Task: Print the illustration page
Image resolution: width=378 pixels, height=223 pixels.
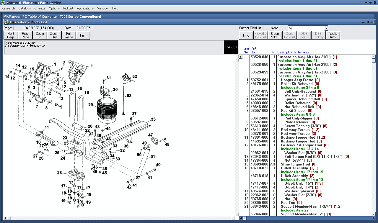Action: pyautogui.click(x=83, y=35)
